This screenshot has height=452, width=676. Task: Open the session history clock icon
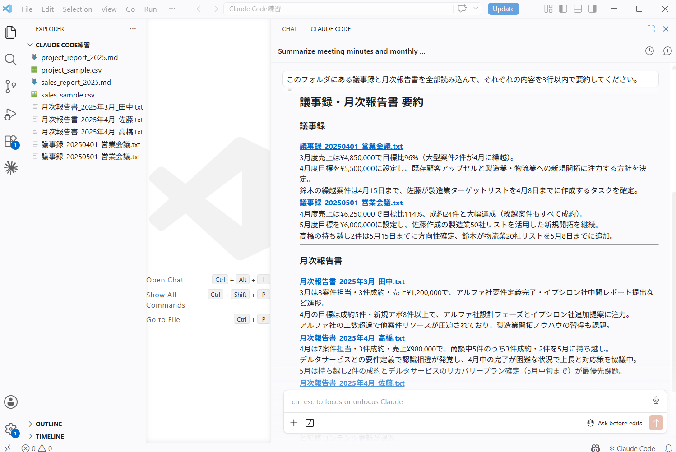click(649, 51)
